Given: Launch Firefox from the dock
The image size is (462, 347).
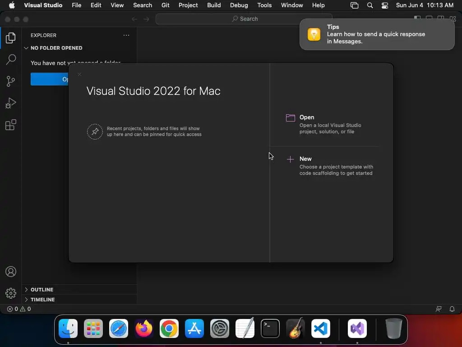Looking at the screenshot, I should (x=144, y=328).
